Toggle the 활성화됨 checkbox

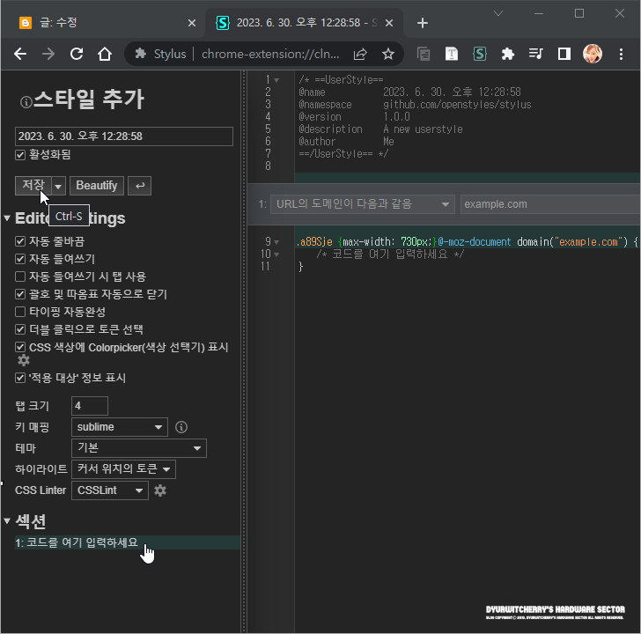[20, 155]
